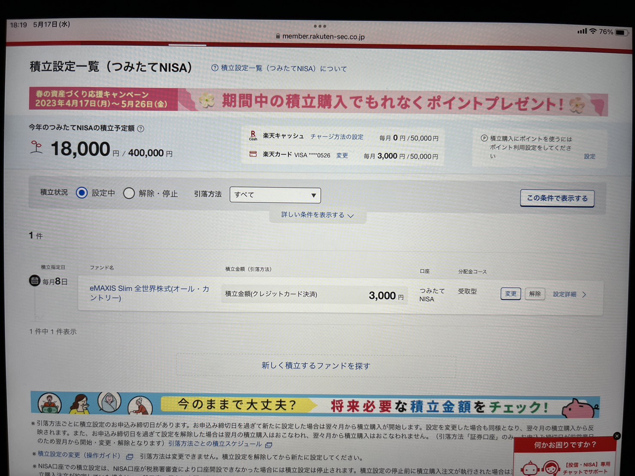Click 新しく積立するファンドを探す button
The image size is (635, 476).
316,366
